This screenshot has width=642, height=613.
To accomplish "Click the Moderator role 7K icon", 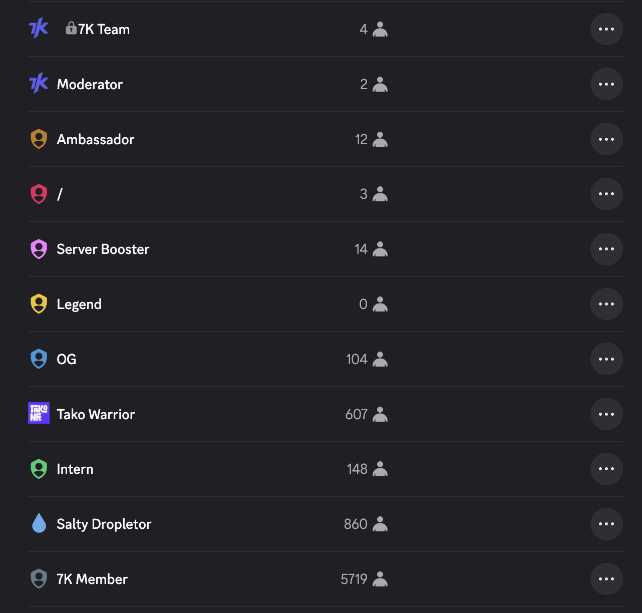I will (x=39, y=84).
